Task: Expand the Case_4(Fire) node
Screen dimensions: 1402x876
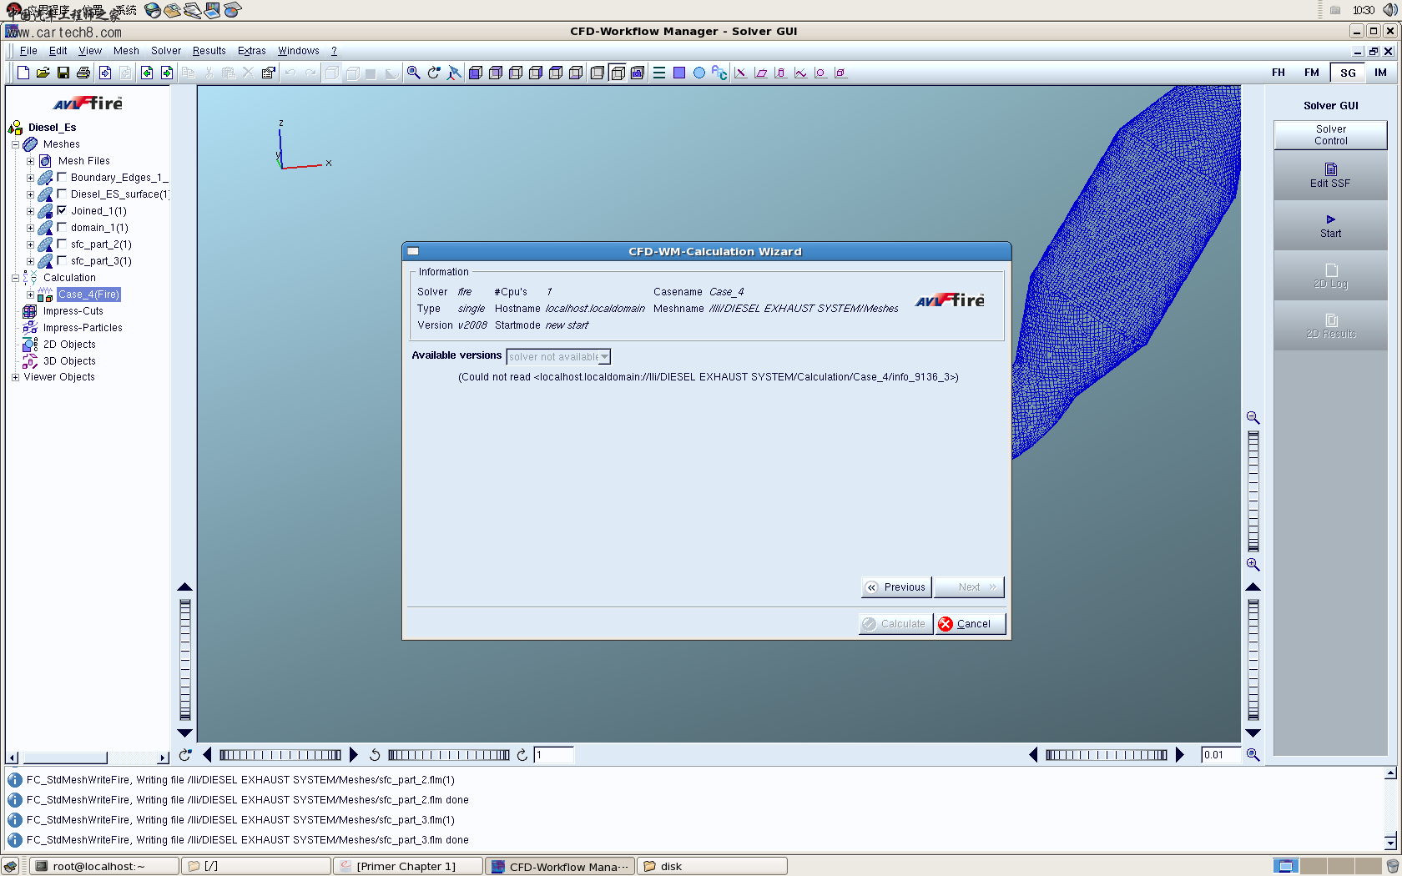Action: [30, 295]
